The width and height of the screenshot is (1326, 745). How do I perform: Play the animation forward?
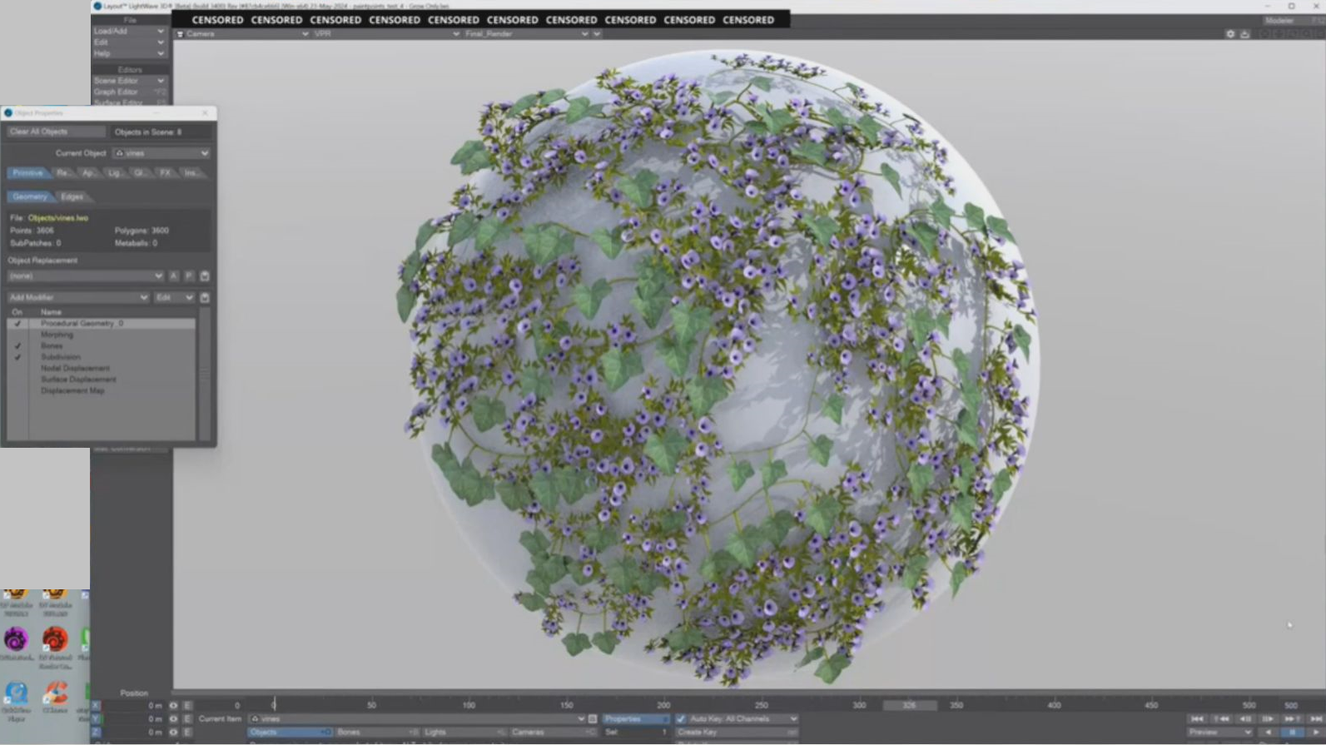click(x=1316, y=733)
